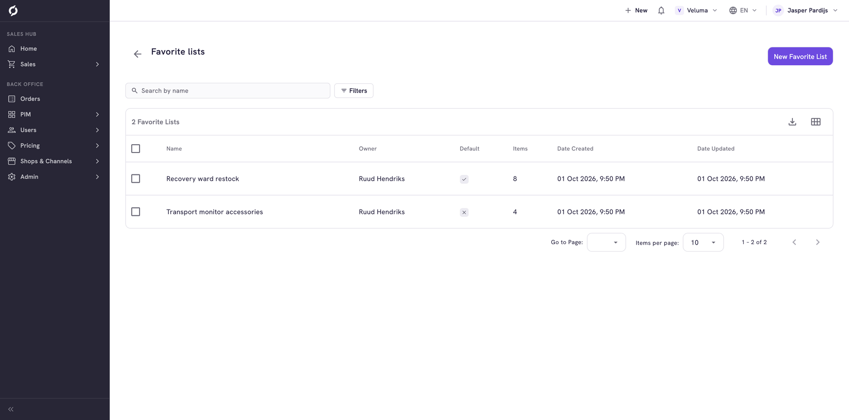The height and width of the screenshot is (420, 849).
Task: Open the column layout grid icon
Action: tap(816, 122)
